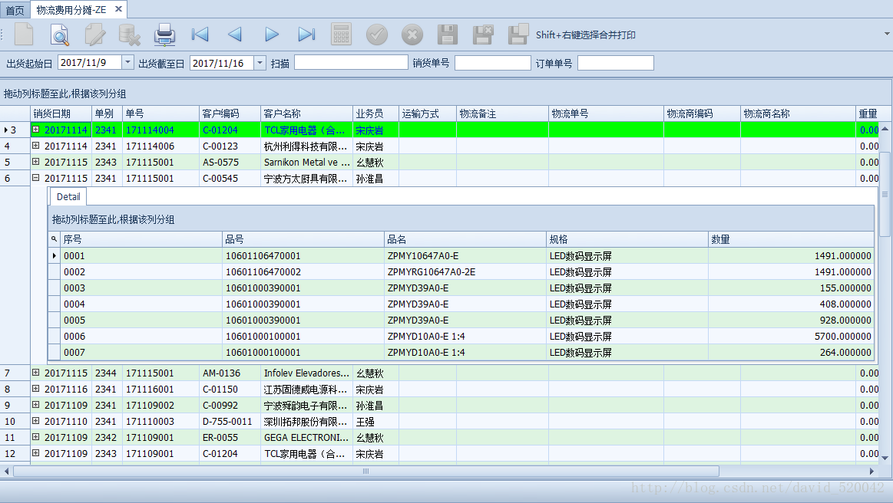893x503 pixels.
Task: Open the query magnifier toolbar icon
Action: 59,35
